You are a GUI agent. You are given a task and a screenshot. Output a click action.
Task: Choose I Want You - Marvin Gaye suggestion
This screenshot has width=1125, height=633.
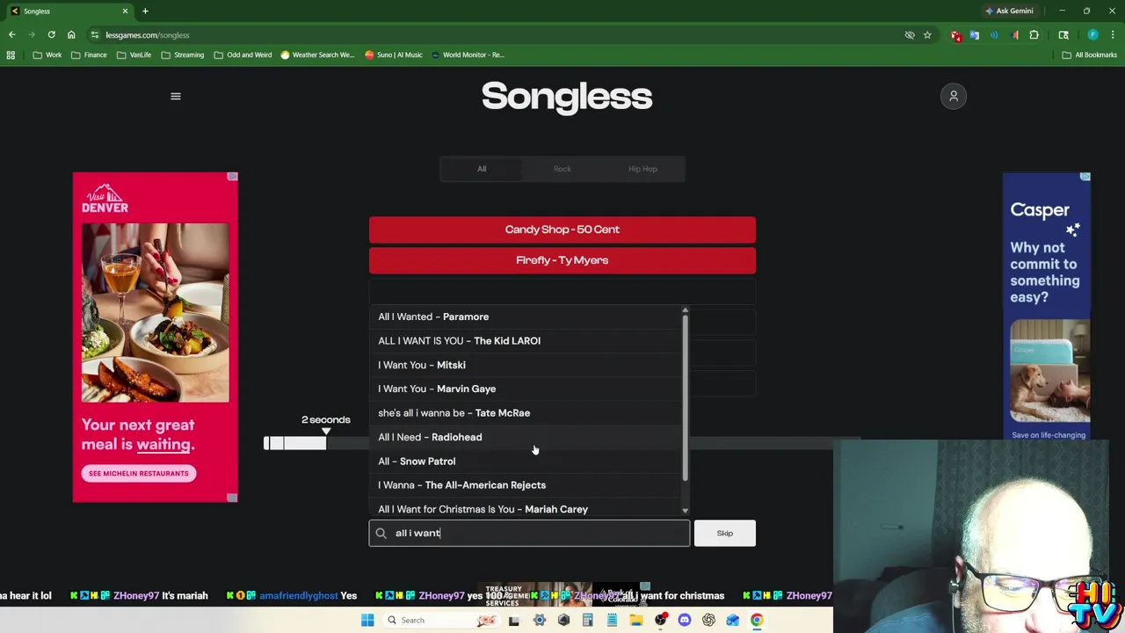point(526,389)
